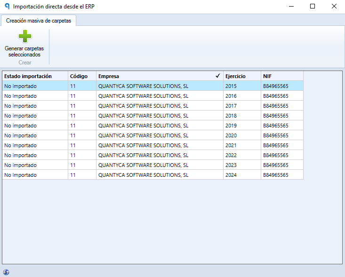Click Empresa cell in the 2018 row
This screenshot has height=277, width=345.
(x=160, y=116)
